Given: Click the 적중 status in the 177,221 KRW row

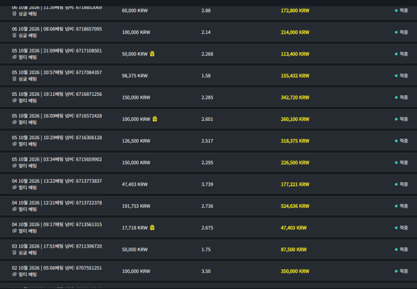Looking at the screenshot, I should click(x=402, y=185).
